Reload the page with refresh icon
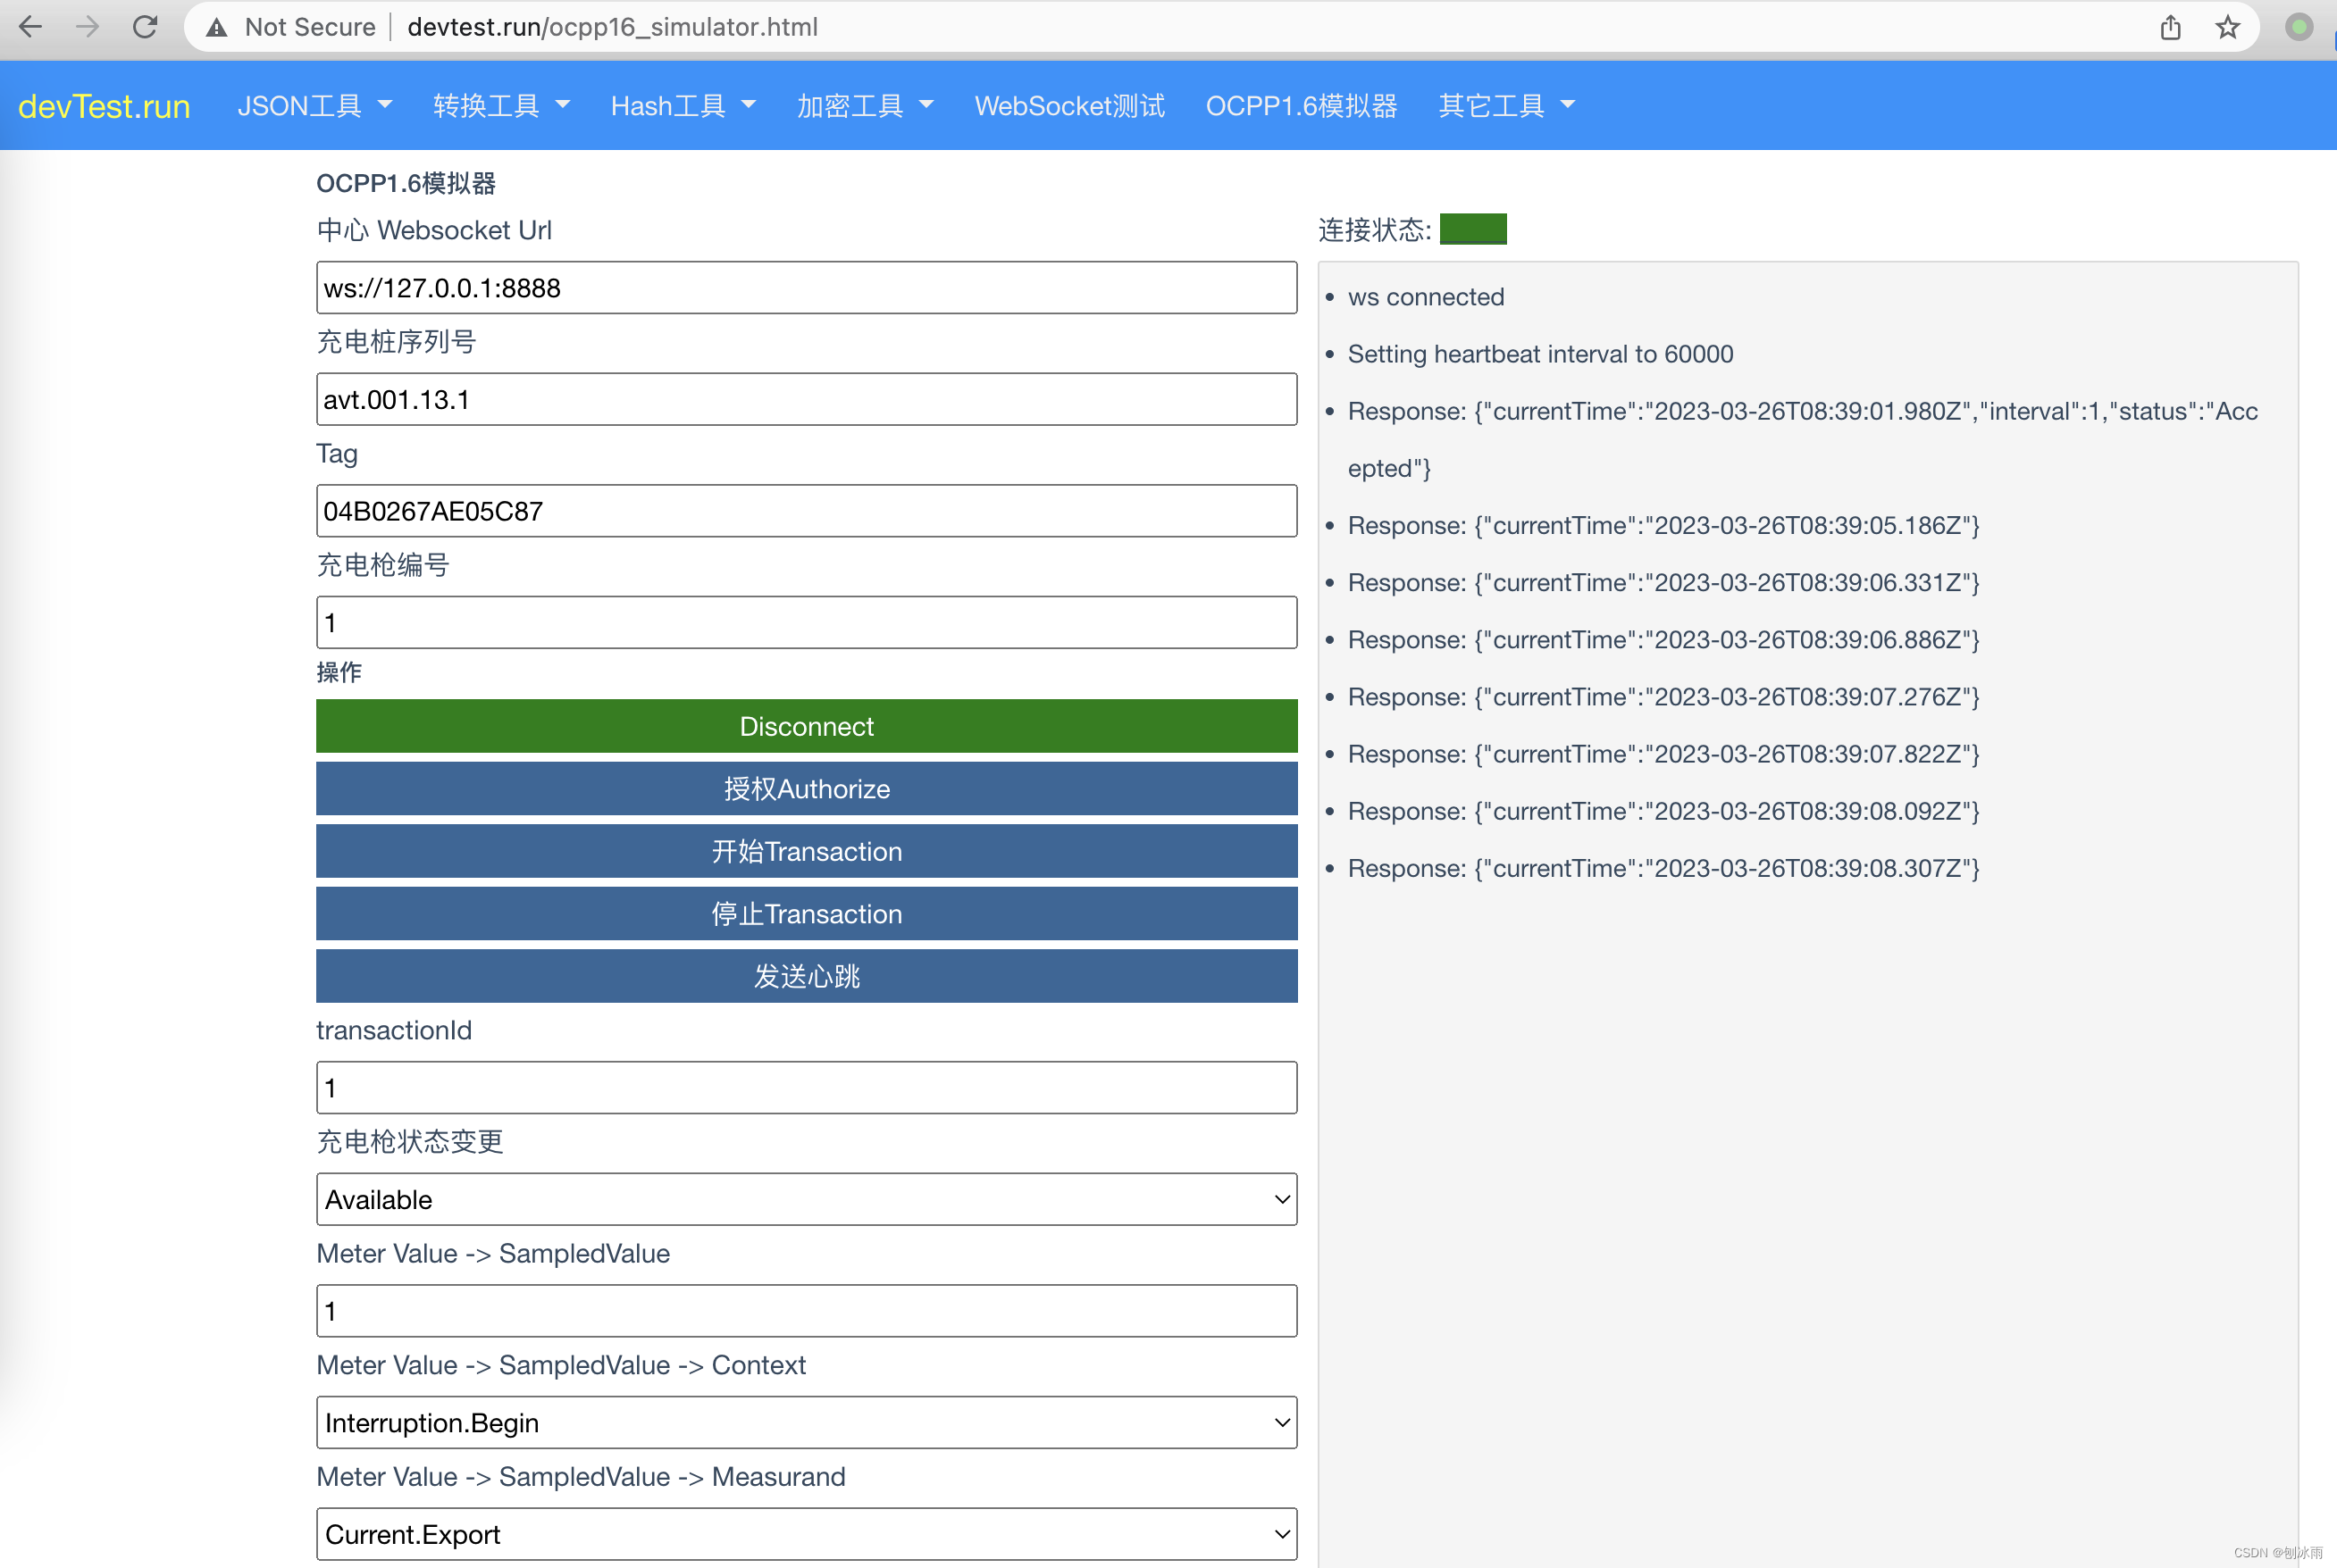2337x1568 pixels. pyautogui.click(x=145, y=27)
